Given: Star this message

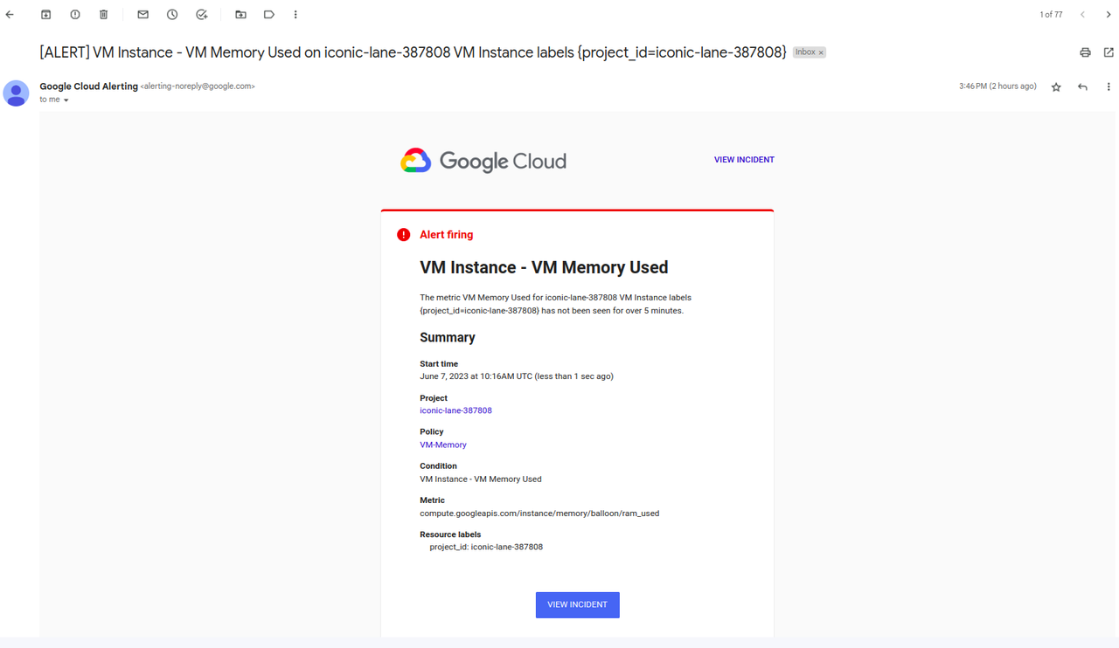Looking at the screenshot, I should coord(1056,86).
